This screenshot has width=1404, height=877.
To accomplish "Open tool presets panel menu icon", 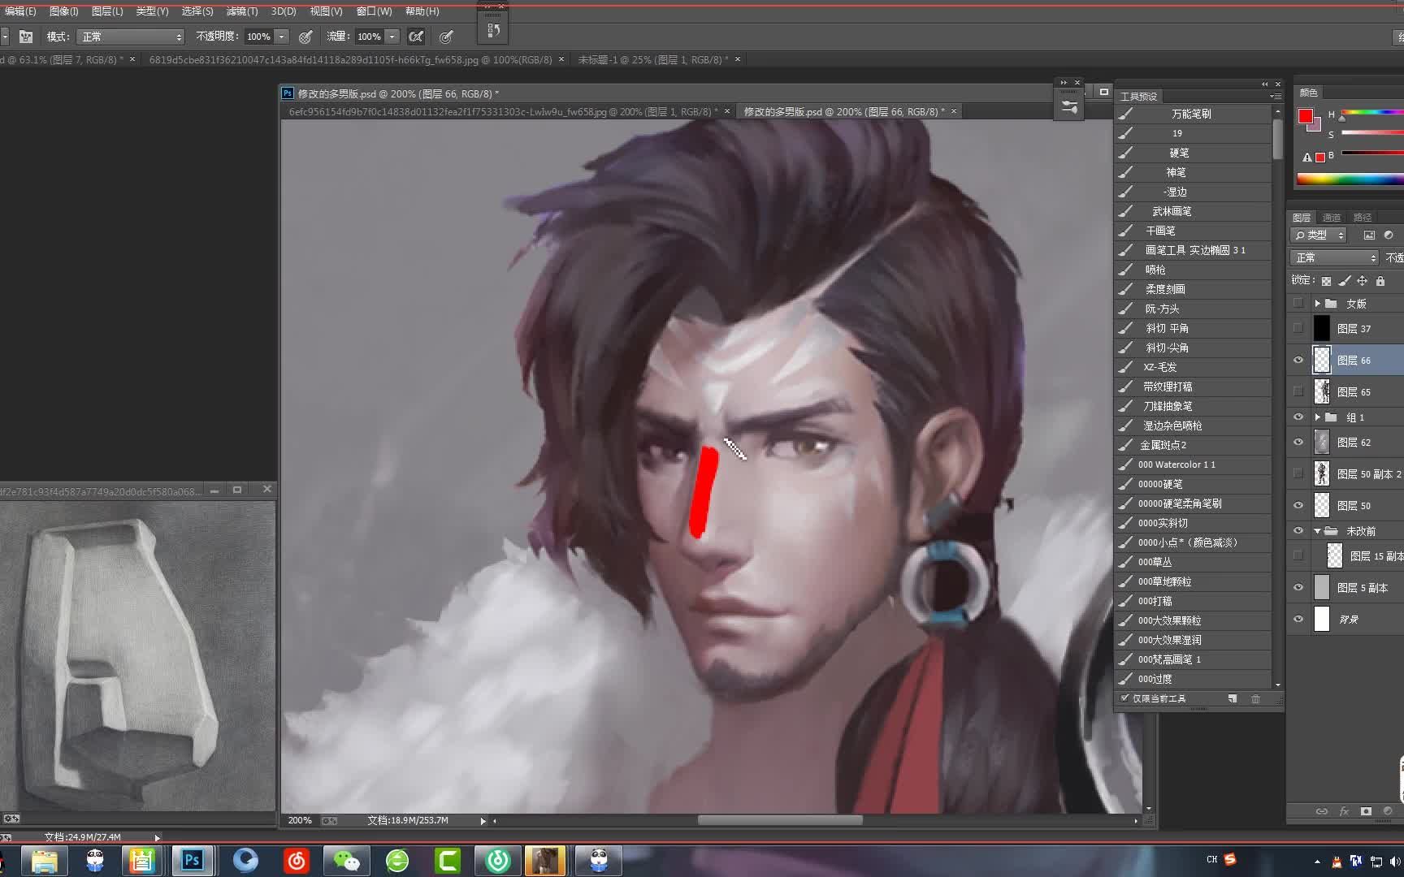I will tap(1276, 96).
